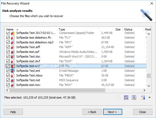Uncheck the Softpedia test slideshow.flv checkbox
Viewport: 156px width, 118px height.
8,38
